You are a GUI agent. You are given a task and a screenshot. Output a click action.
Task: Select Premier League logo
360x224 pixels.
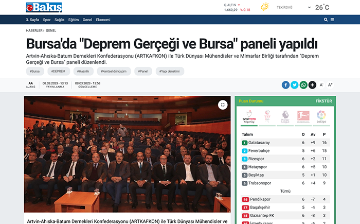(285, 117)
